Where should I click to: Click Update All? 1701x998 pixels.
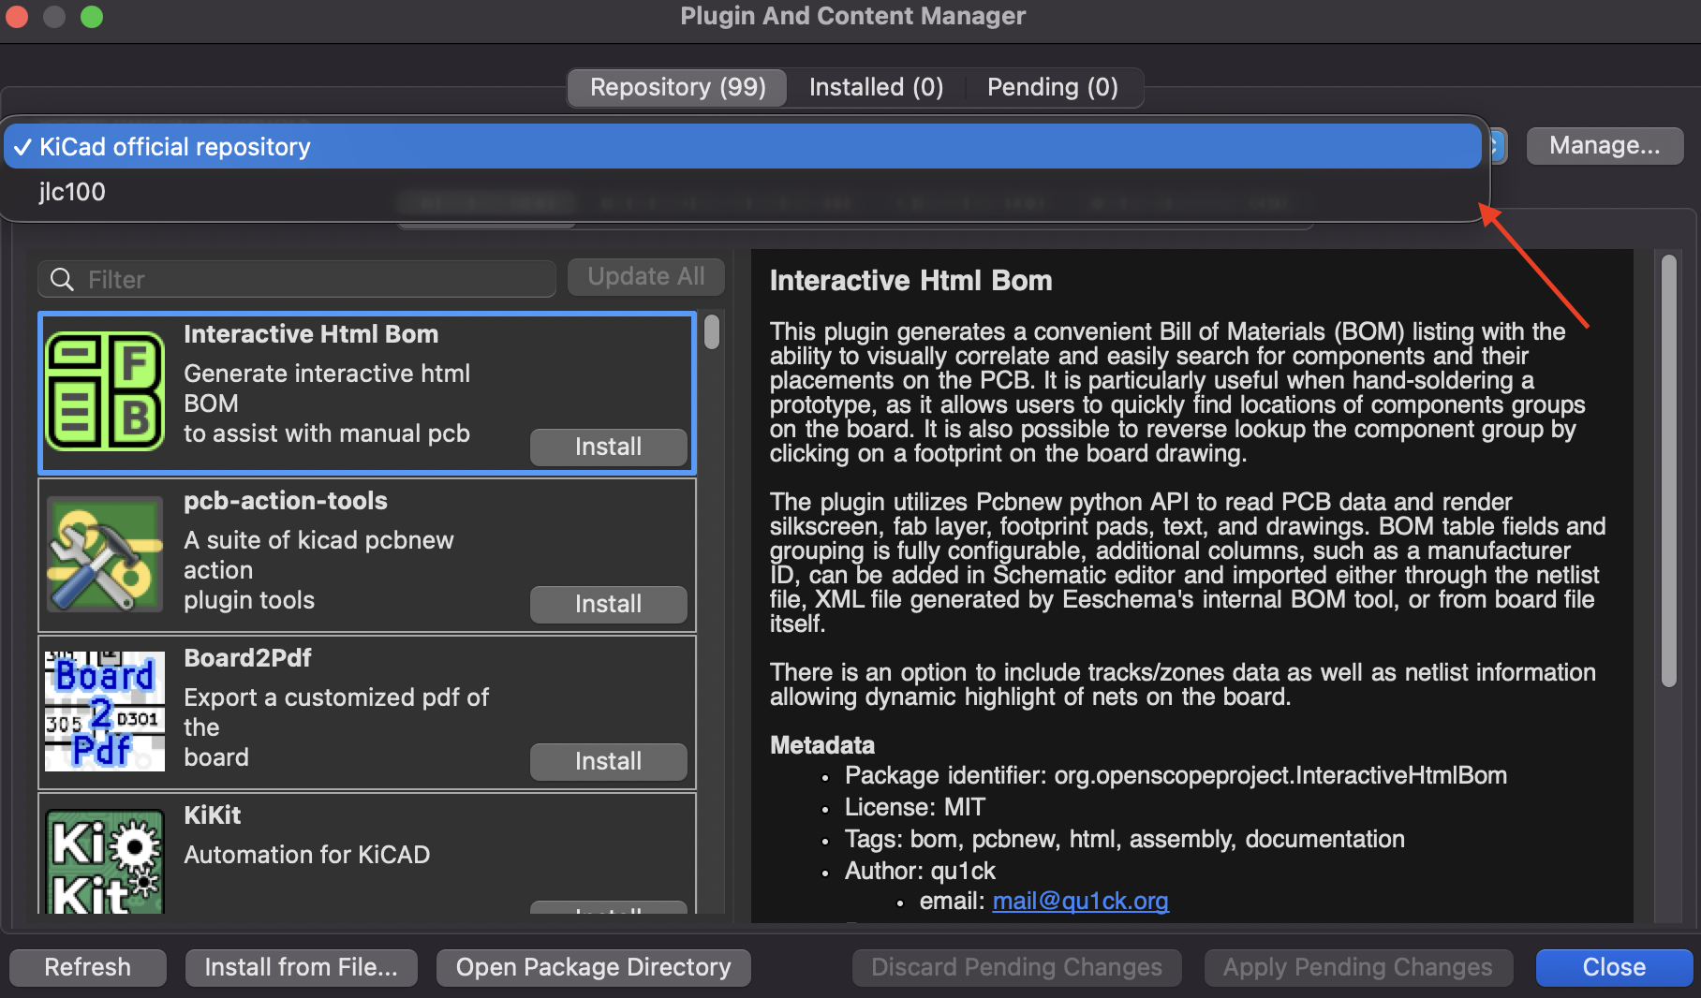pos(645,276)
